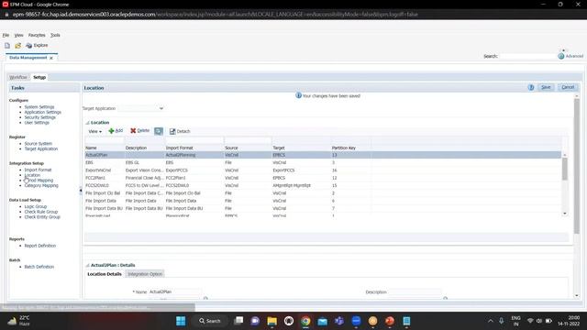The width and height of the screenshot is (587, 330).
Task: Open Target Application task link
Action: [x=41, y=148]
